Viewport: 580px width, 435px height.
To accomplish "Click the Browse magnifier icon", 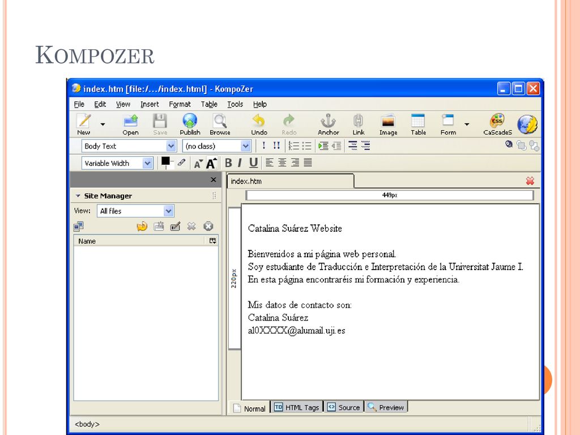I will click(220, 121).
